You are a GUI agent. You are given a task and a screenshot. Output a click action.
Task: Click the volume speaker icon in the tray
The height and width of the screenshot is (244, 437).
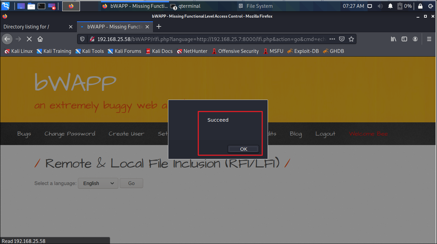tap(380, 6)
